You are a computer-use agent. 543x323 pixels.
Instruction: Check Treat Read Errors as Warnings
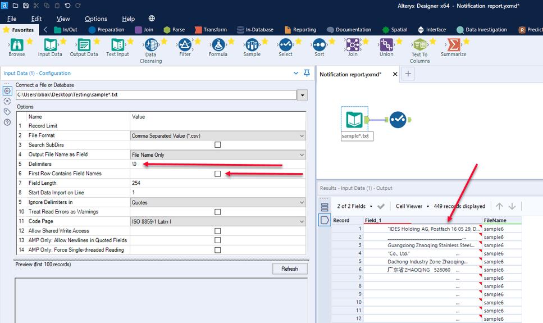pyautogui.click(x=218, y=212)
